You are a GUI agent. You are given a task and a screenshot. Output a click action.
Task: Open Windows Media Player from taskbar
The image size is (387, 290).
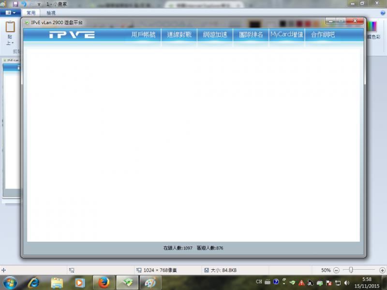click(x=80, y=282)
